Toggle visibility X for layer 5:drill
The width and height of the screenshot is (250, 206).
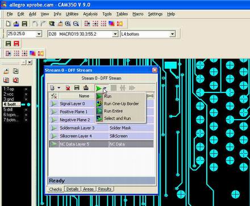pos(26,110)
